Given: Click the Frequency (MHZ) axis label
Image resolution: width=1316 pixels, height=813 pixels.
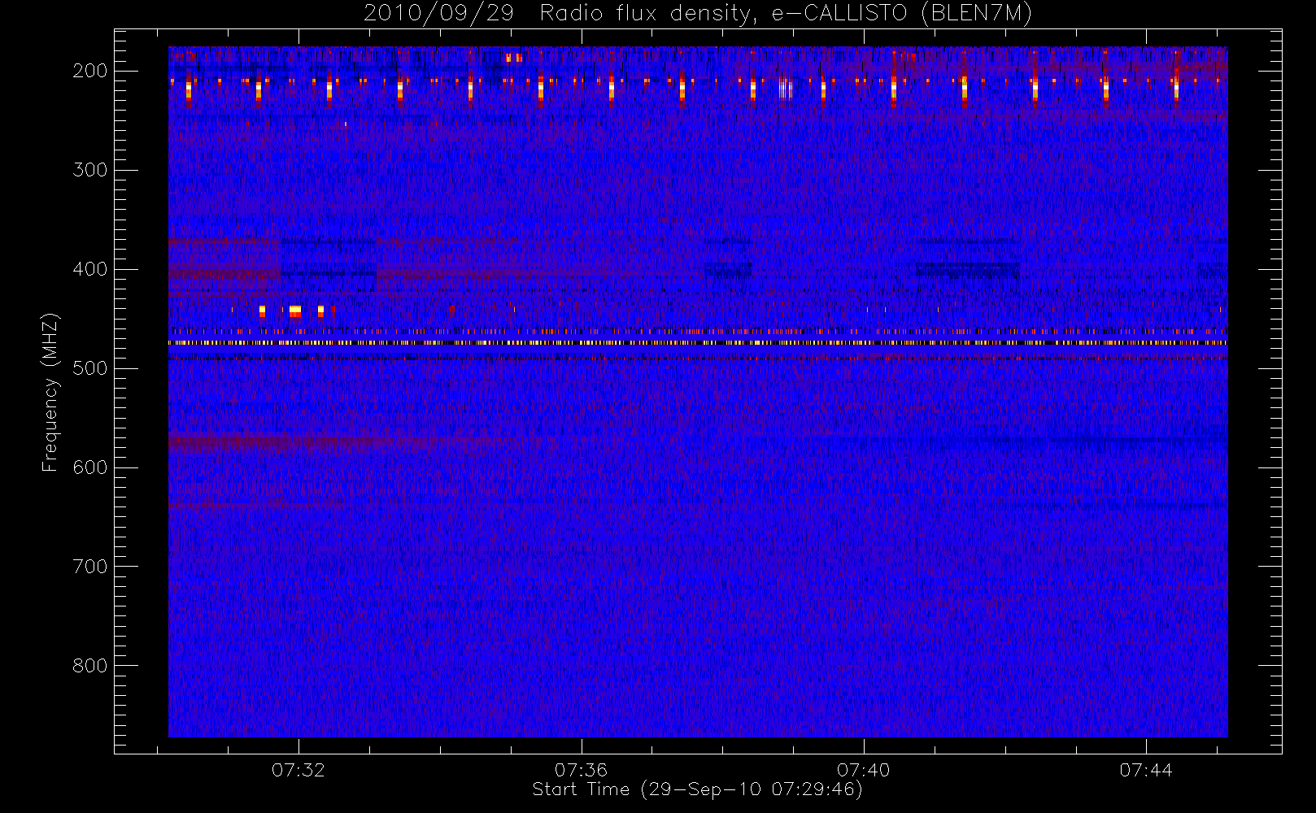Looking at the screenshot, I should tap(50, 392).
